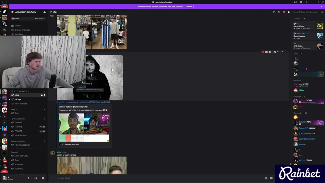Viewport: 325px width, 183px height.
Task: Open User Settings gear
Action: click(x=43, y=178)
